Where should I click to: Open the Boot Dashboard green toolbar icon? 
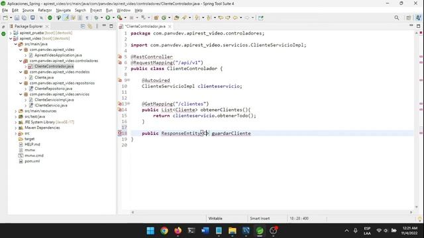(50, 18)
